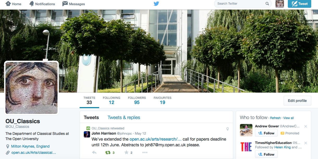318x159 pixels.
Task: Click the location pin icon on tweet
Action: pos(227,129)
